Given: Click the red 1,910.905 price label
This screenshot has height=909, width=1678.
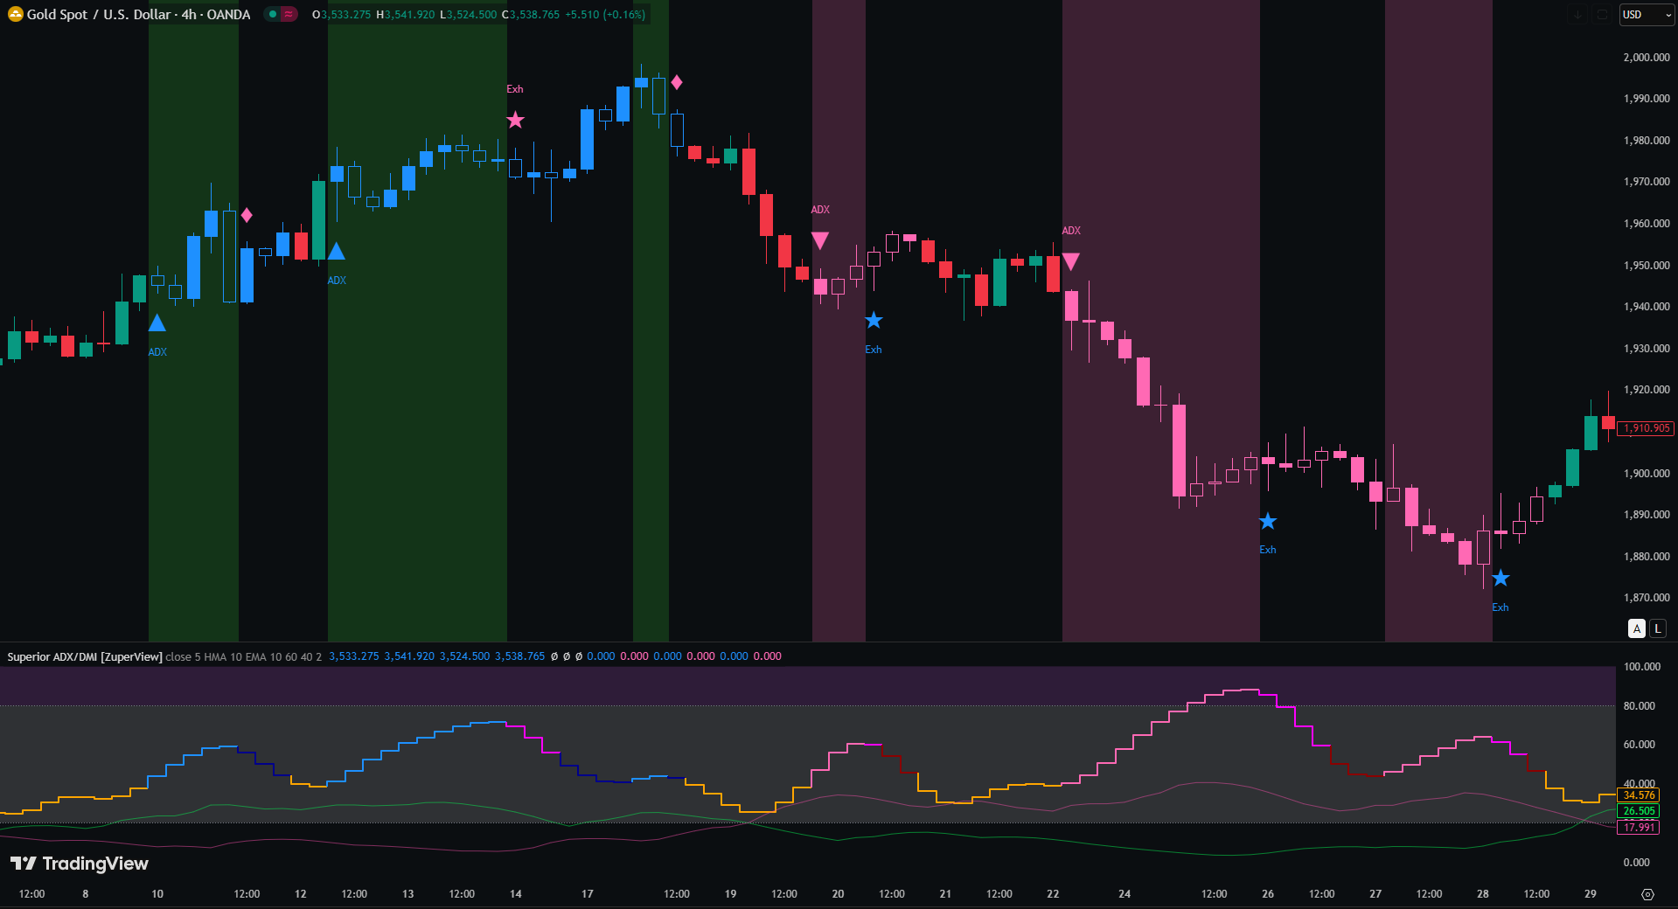Looking at the screenshot, I should 1647,428.
